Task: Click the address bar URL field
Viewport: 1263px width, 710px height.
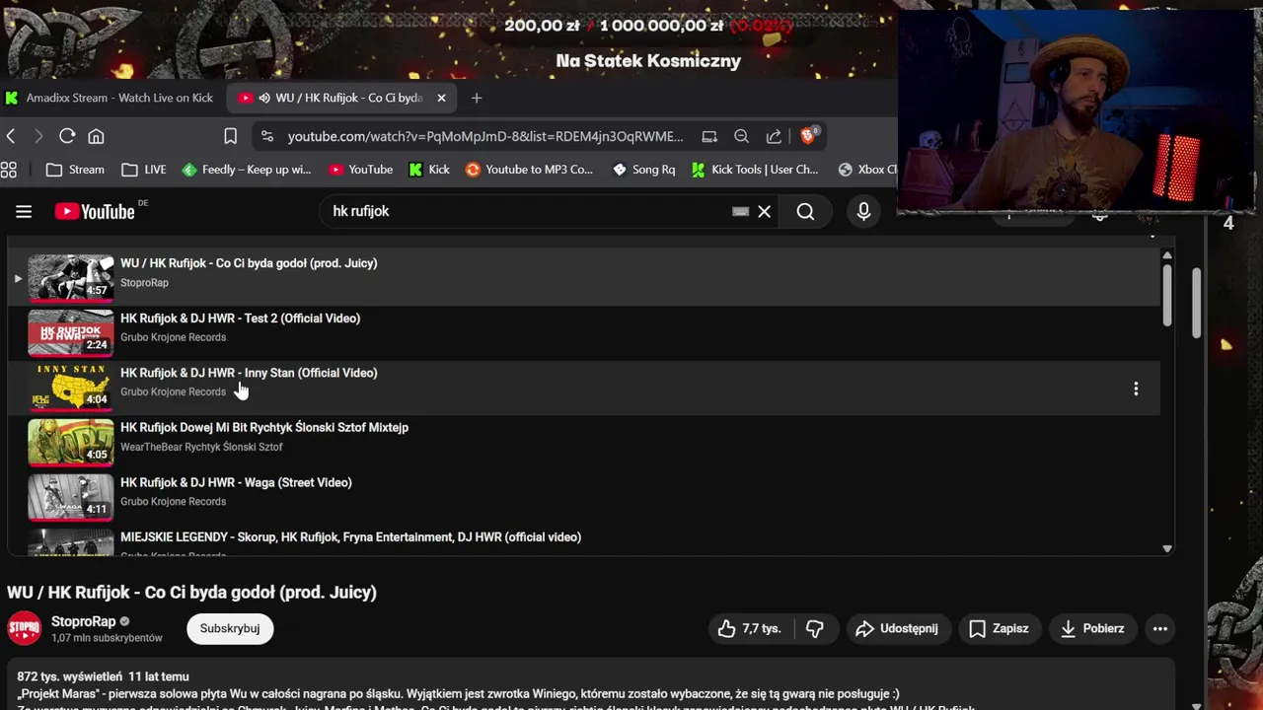Action: coord(485,136)
